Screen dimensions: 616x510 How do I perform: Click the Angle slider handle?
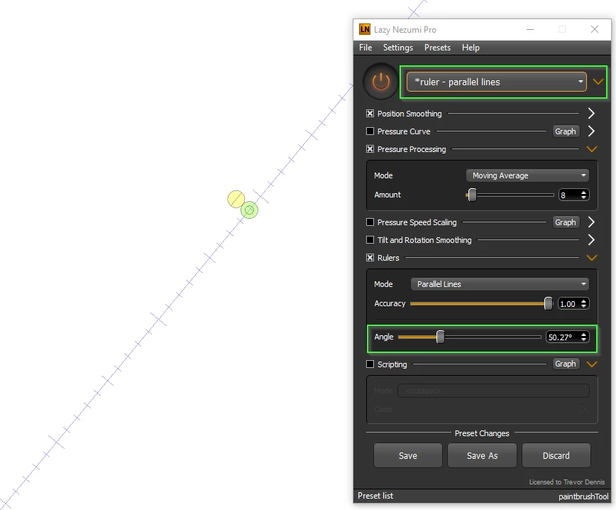[x=441, y=337]
